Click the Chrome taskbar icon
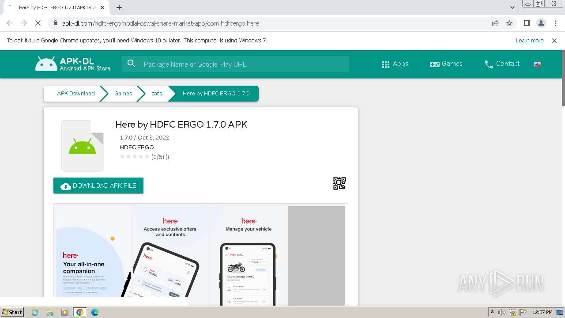Viewport: 565px width, 318px height. tap(80, 312)
